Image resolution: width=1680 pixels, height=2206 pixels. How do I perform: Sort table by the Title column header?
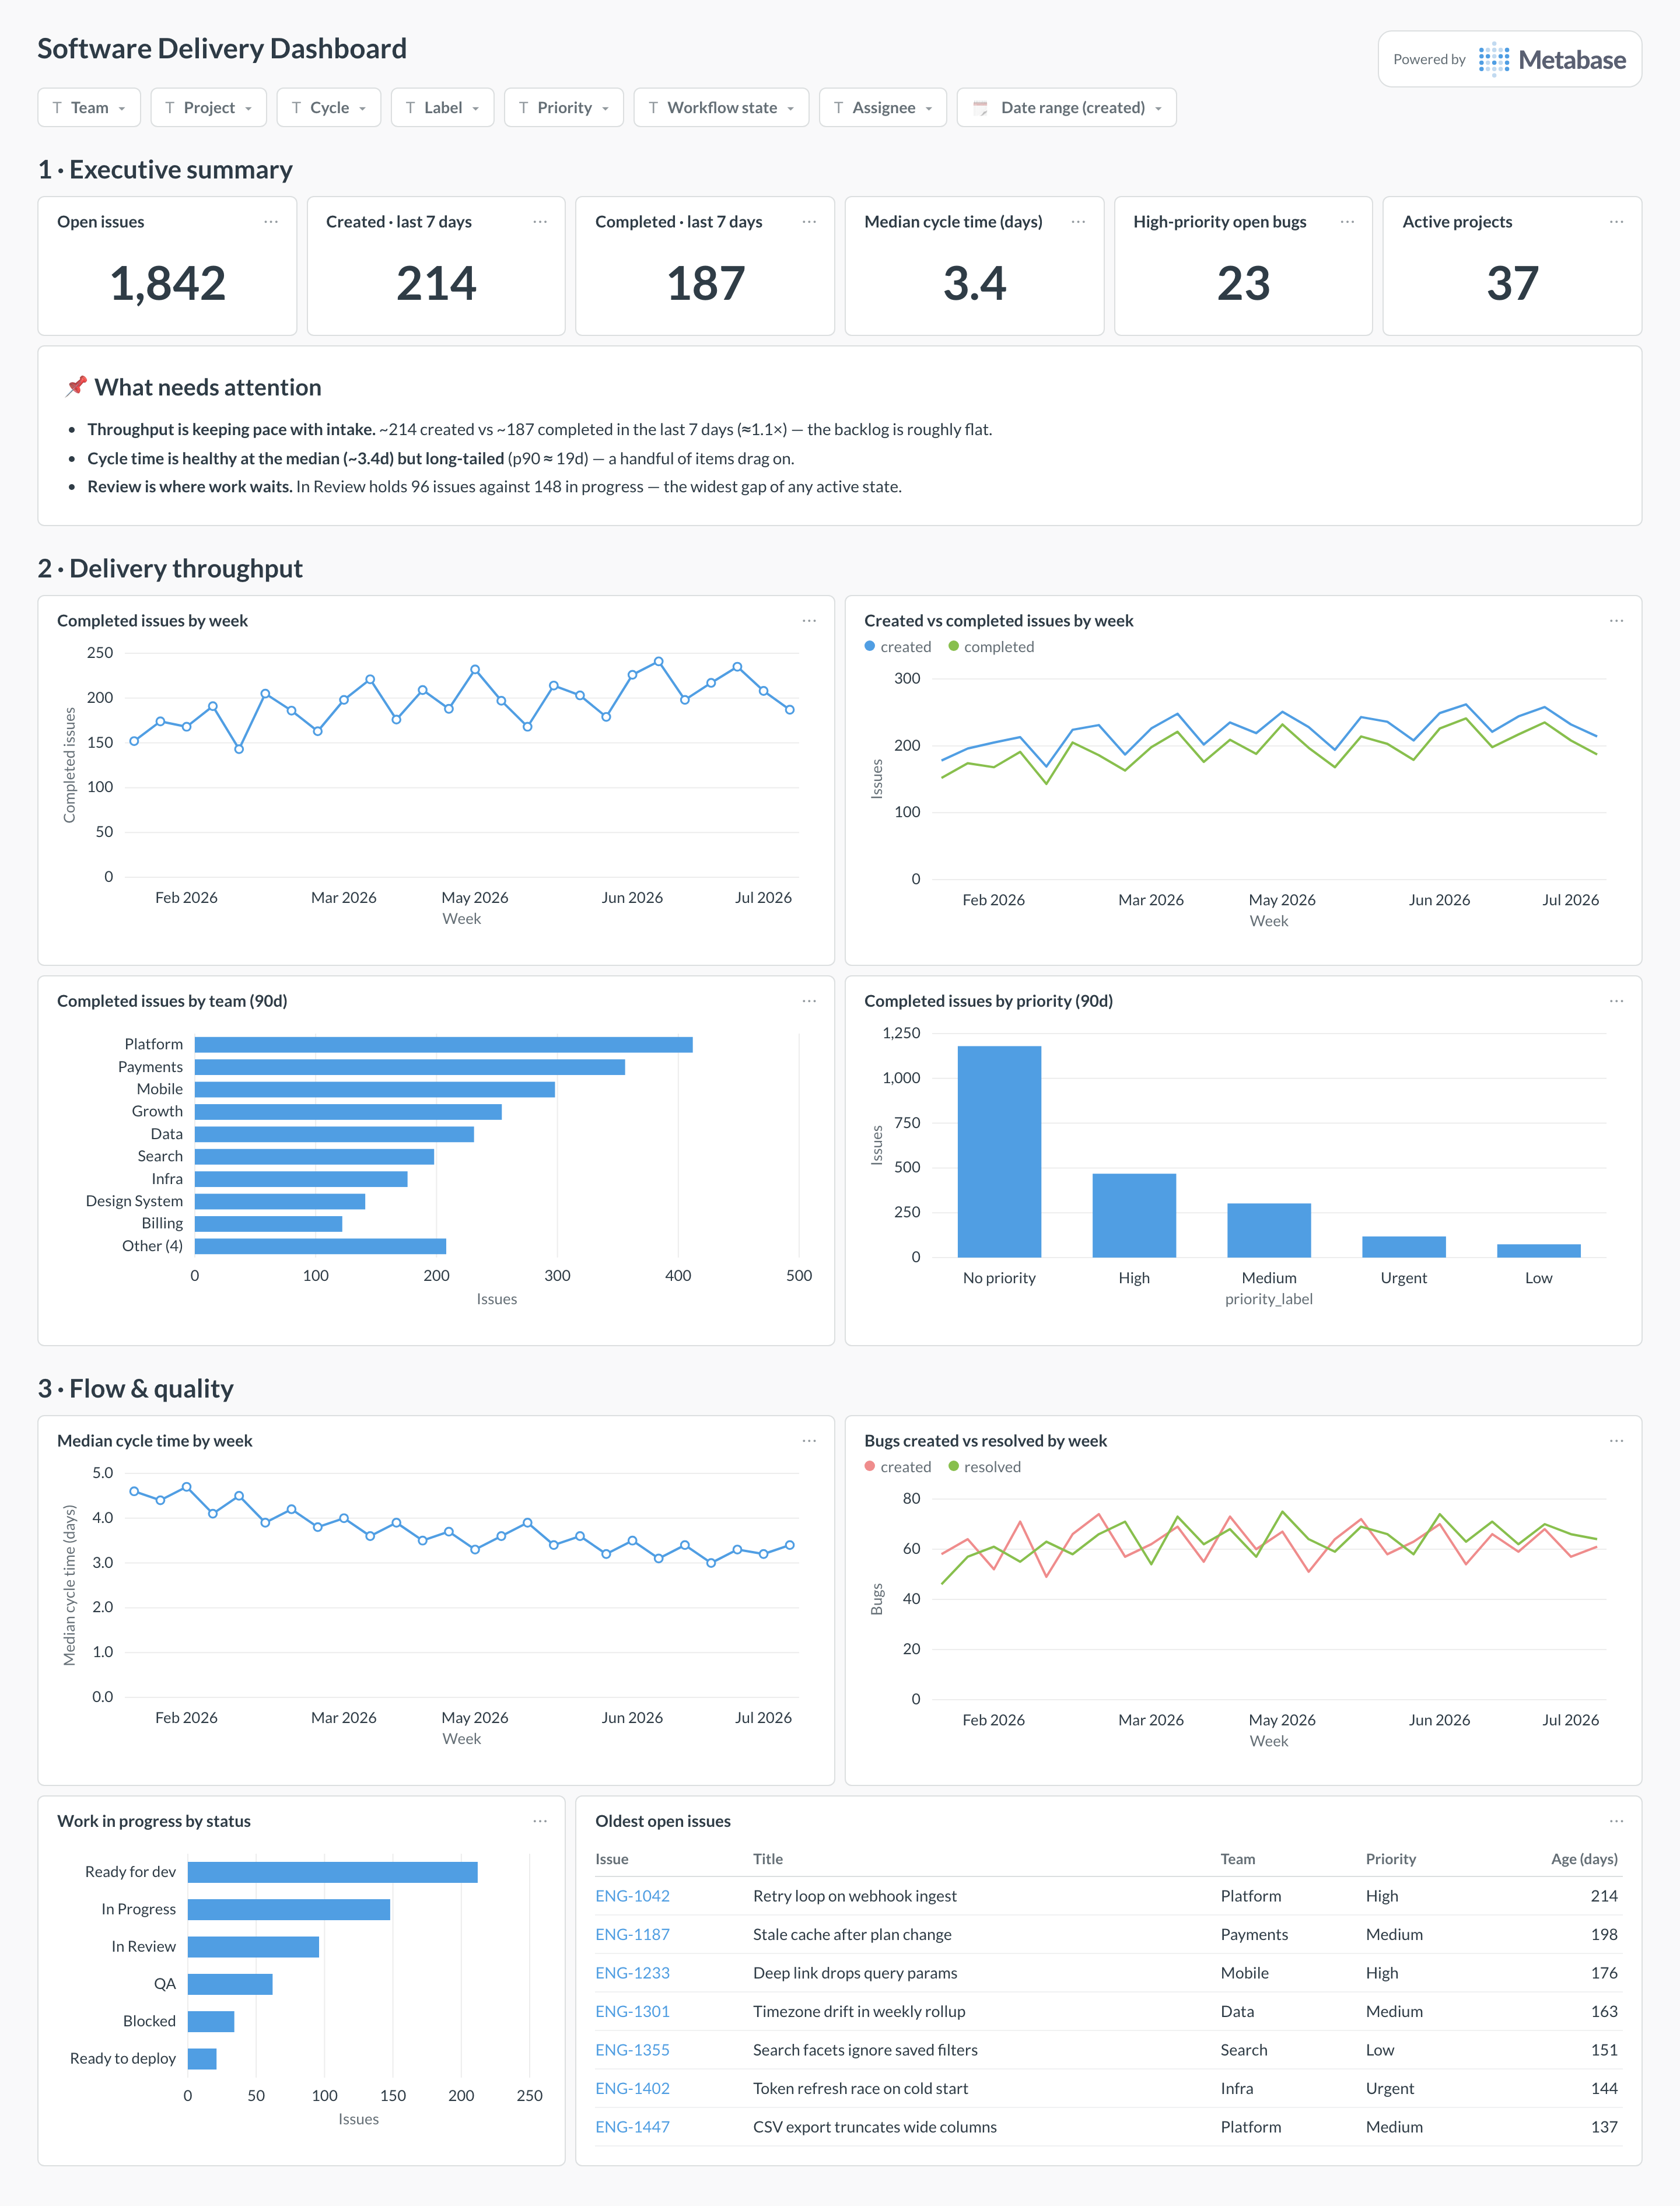click(x=768, y=1859)
